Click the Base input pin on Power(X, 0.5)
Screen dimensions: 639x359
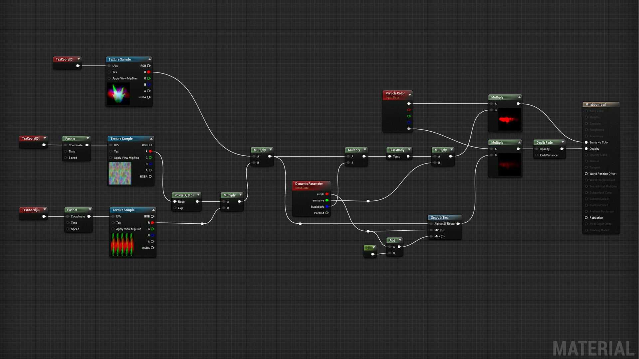(175, 201)
